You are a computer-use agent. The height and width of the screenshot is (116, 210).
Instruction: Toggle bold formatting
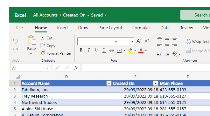coord(81,50)
